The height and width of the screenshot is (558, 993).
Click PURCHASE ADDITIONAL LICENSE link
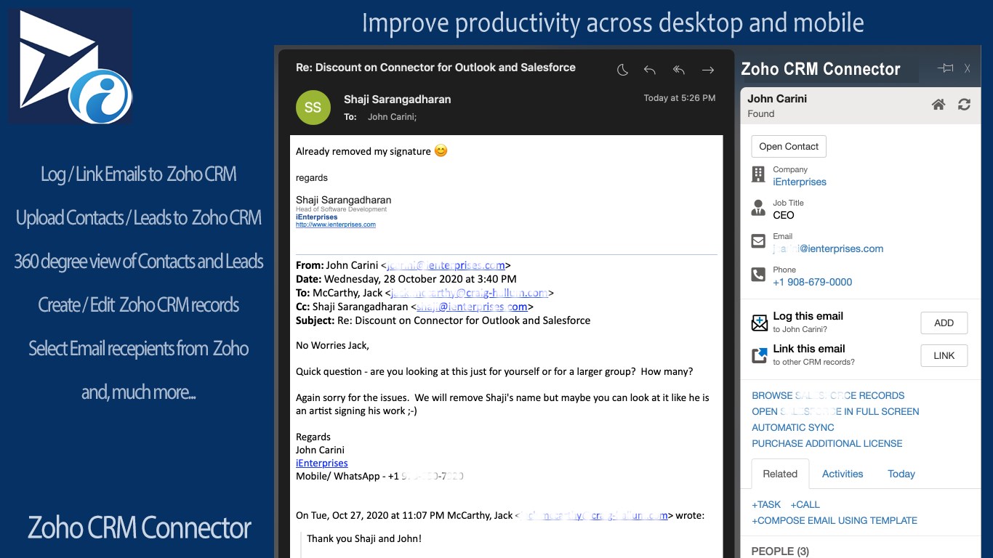(x=827, y=443)
